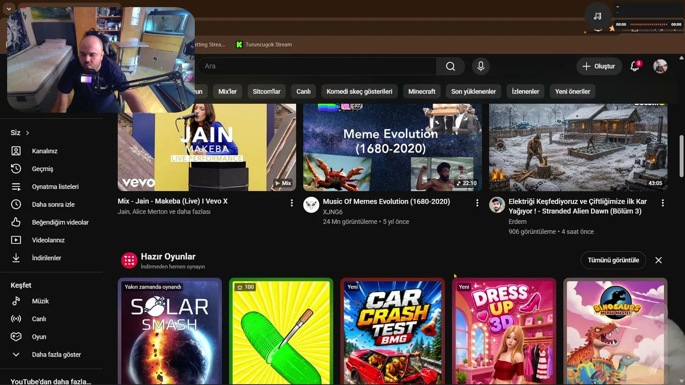
Task: Open the Erdem channel name link
Action: click(517, 221)
